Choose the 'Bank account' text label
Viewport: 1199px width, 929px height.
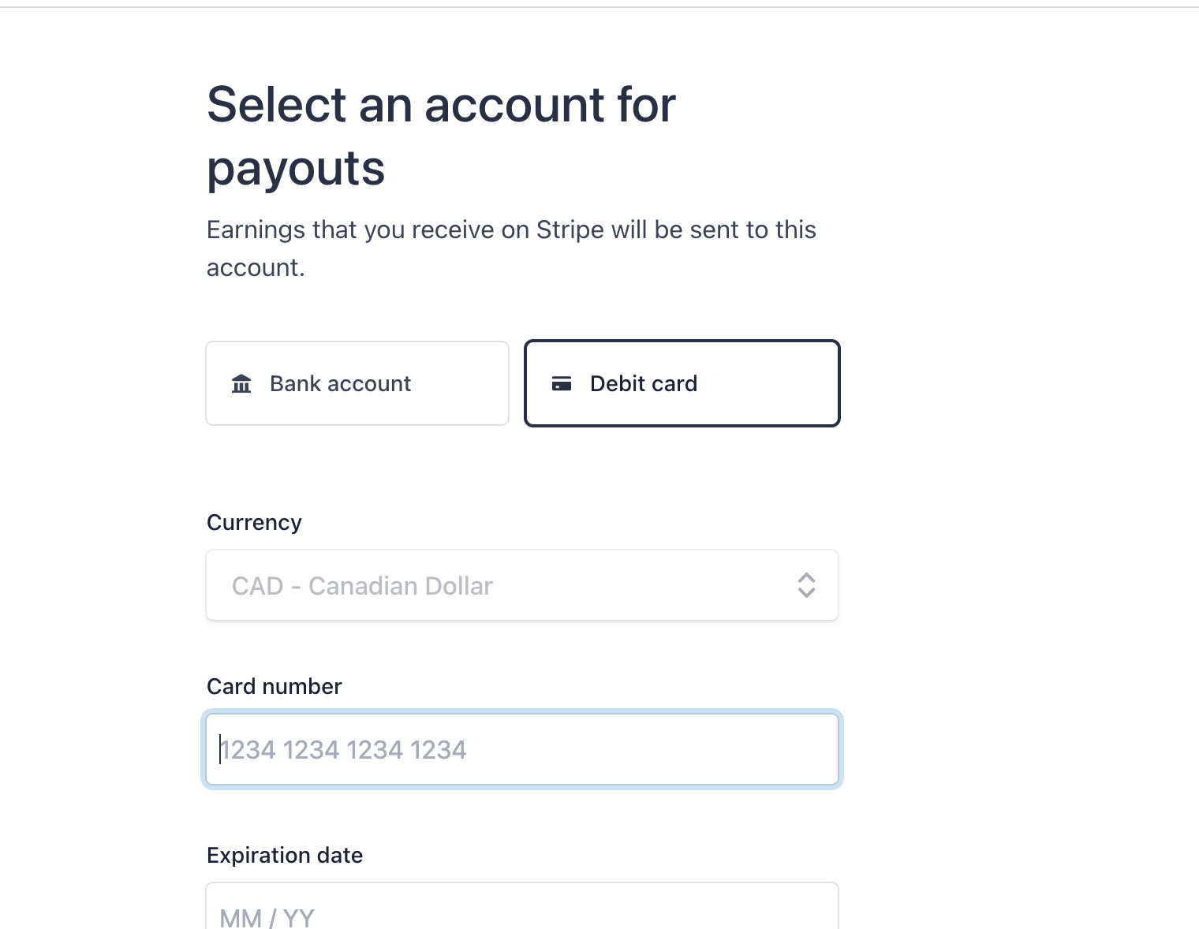(x=340, y=383)
